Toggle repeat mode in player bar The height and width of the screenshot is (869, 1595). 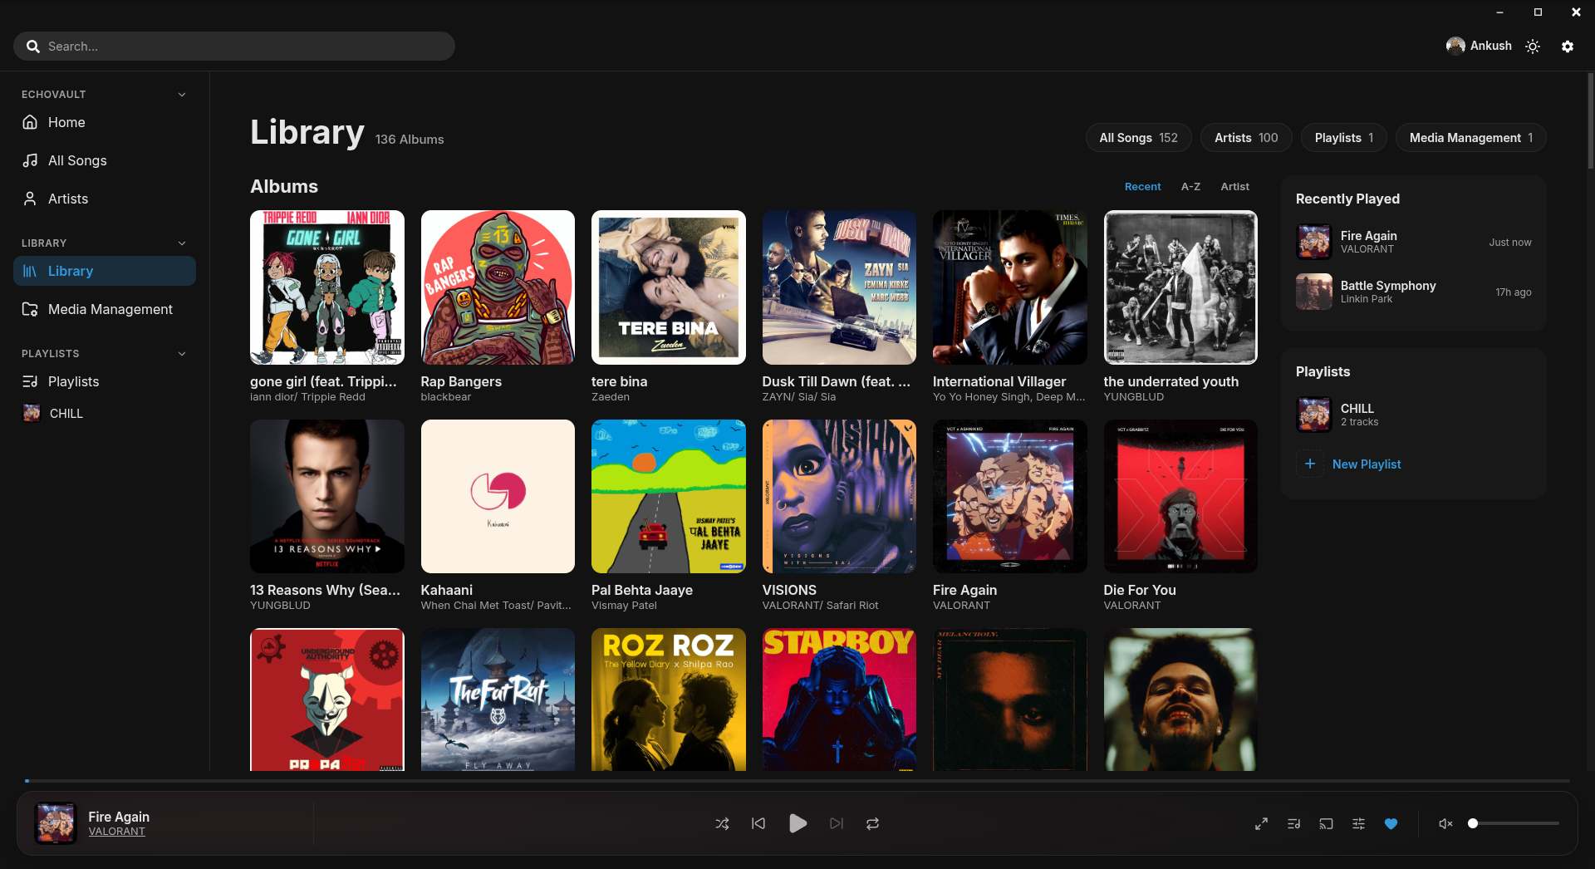point(872,823)
